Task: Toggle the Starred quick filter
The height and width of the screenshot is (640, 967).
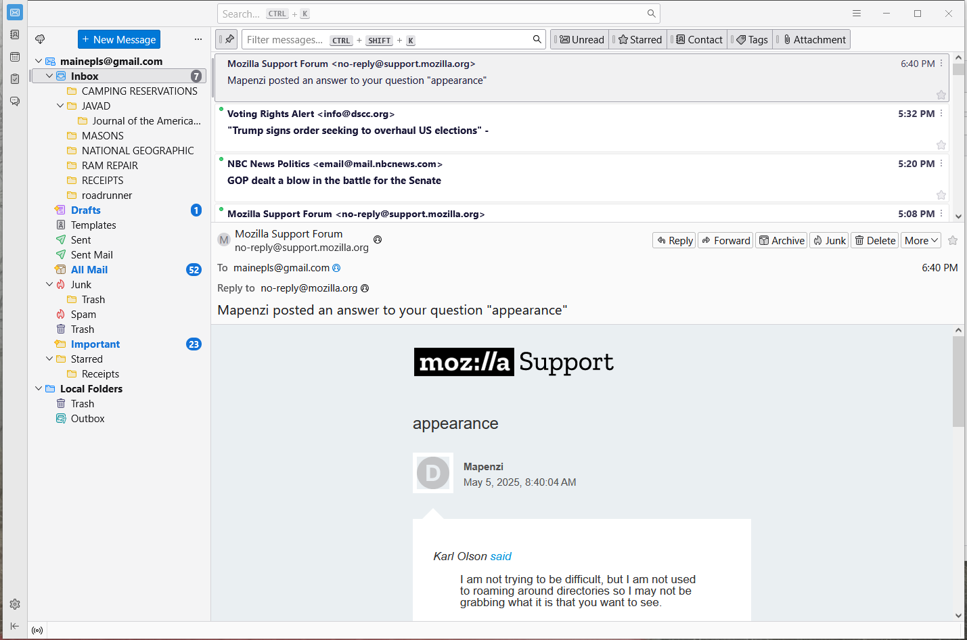Action: (x=638, y=39)
